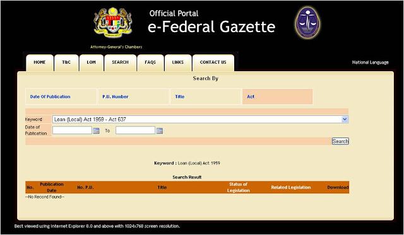Click the --No Record Found-- text

point(45,197)
